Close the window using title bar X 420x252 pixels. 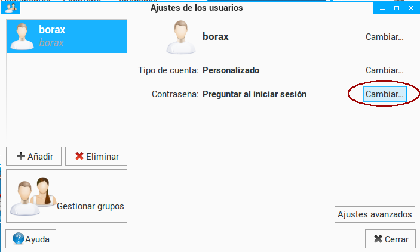click(x=412, y=8)
